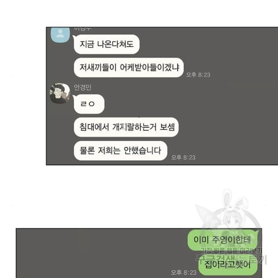Click the blurred censor mark in 개지랄 message

[125, 127]
